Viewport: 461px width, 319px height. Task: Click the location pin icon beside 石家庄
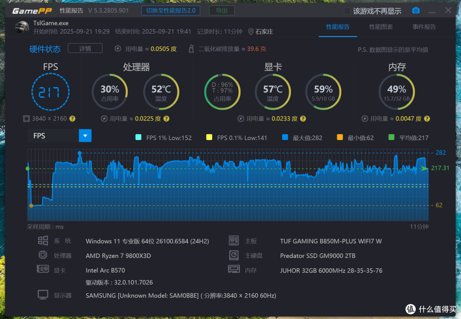click(251, 32)
